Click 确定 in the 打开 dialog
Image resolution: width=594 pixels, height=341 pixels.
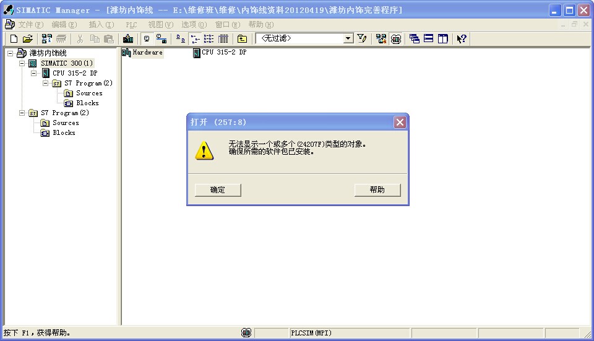[218, 190]
